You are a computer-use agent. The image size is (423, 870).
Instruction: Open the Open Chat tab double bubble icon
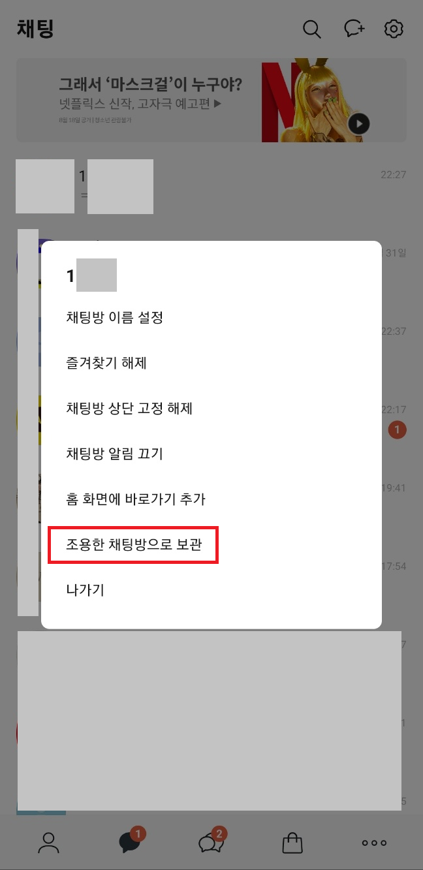(x=211, y=842)
